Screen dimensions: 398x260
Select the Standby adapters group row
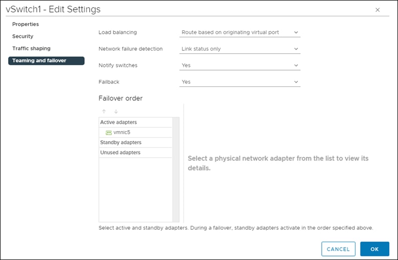[136, 143]
